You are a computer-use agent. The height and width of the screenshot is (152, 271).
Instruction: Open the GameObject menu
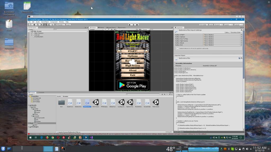tap(45, 22)
